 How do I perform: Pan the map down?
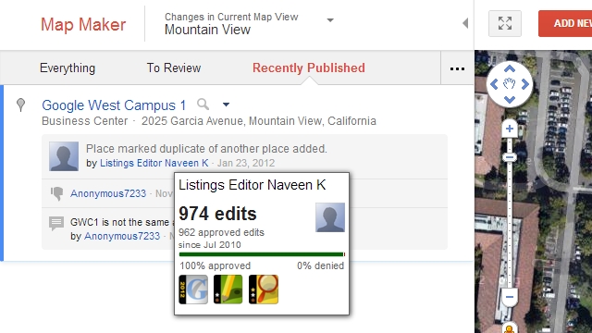(x=510, y=100)
